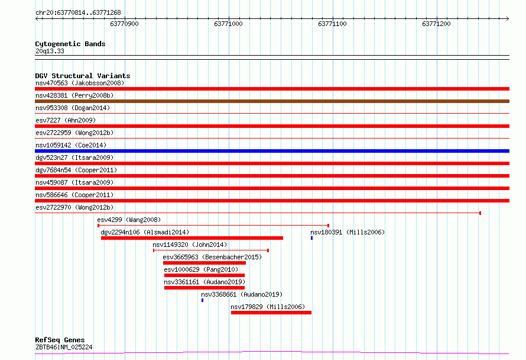
Task: Open the esv4299 (Wang2008) variant label
Action: (x=129, y=220)
